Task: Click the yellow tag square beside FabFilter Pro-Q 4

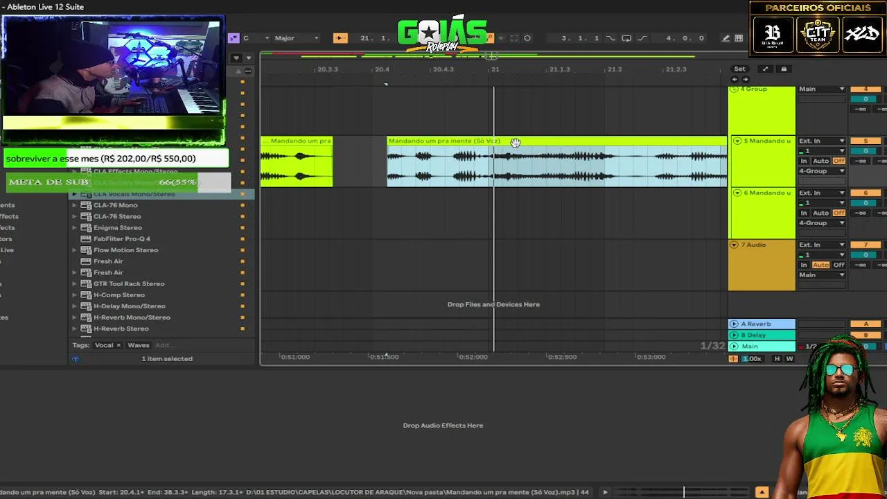Action: pyautogui.click(x=243, y=239)
